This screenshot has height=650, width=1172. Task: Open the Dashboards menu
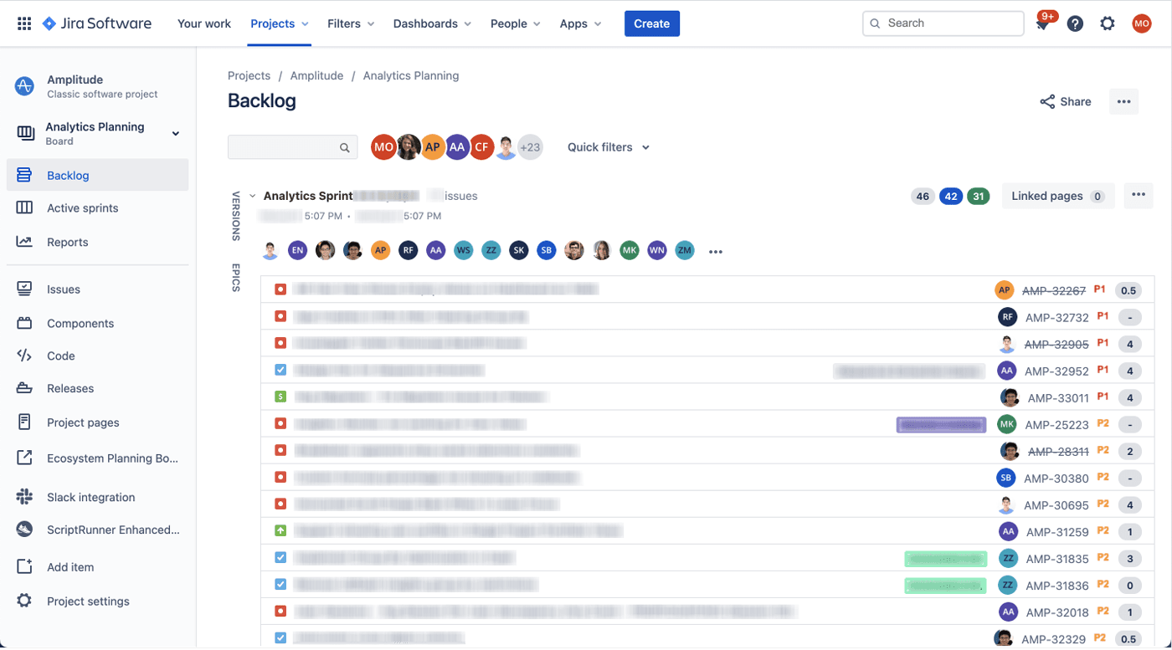[x=432, y=23]
